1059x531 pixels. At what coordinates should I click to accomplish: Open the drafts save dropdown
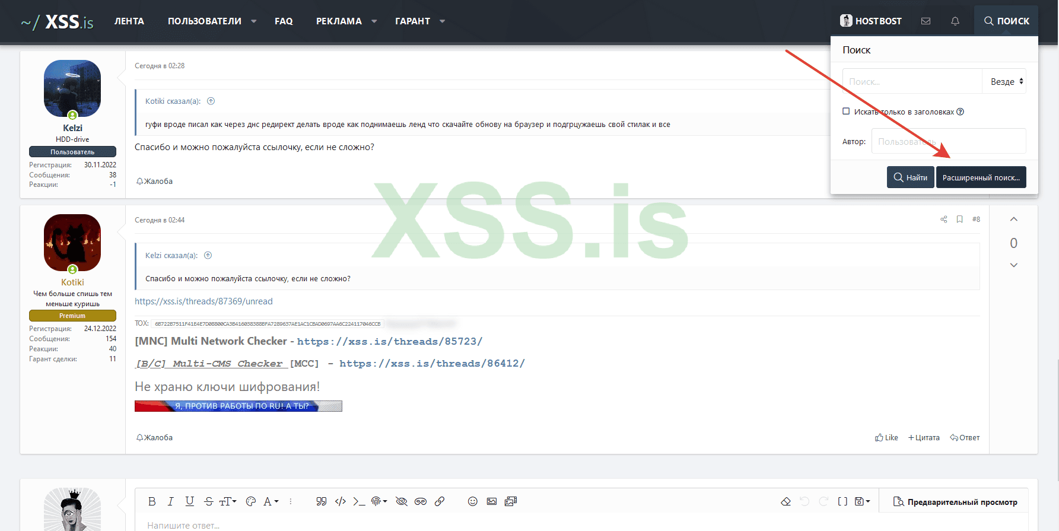(862, 501)
